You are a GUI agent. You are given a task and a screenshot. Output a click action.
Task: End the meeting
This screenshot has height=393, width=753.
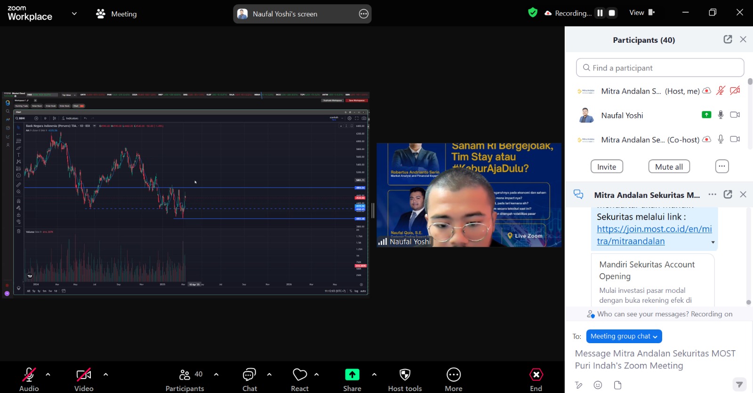pyautogui.click(x=536, y=375)
